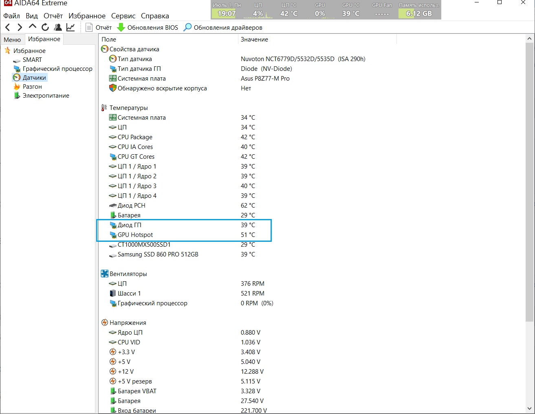
Task: Select the Избранное tab above the tree
Action: 44,39
